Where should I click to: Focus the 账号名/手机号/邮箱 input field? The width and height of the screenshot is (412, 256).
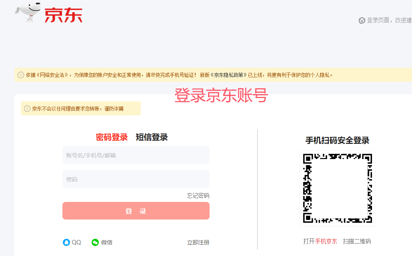(x=136, y=155)
